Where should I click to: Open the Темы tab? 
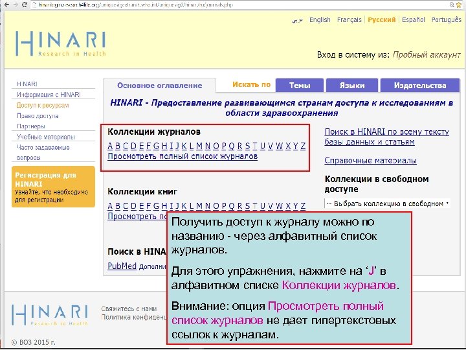point(300,86)
